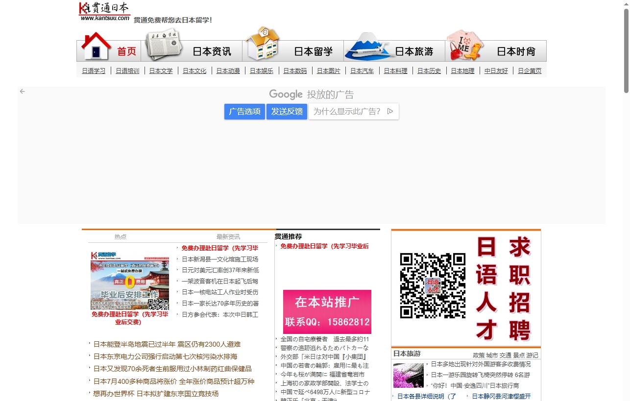Click the 发送反馈 ad button

(287, 111)
